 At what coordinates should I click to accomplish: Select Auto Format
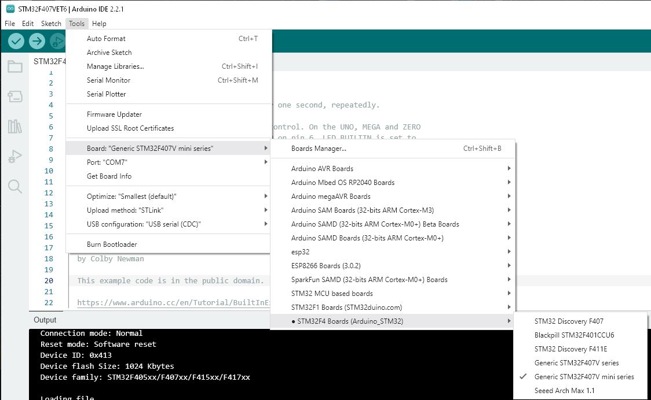point(168,39)
